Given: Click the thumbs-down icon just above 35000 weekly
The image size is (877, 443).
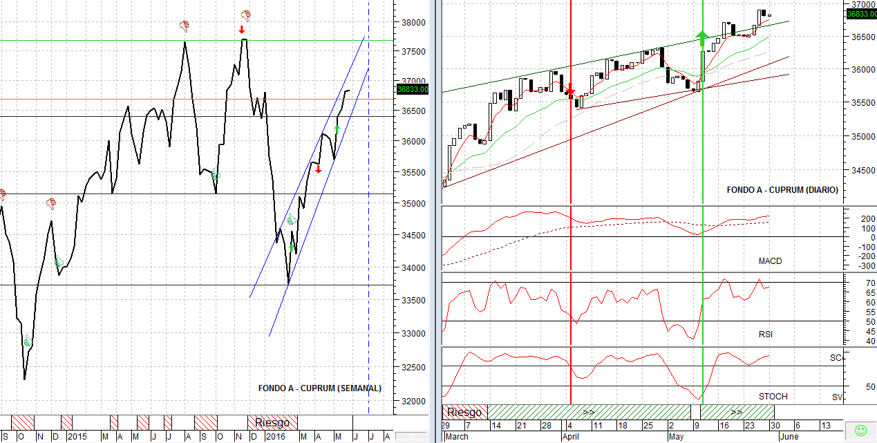Looking at the screenshot, I should [50, 203].
